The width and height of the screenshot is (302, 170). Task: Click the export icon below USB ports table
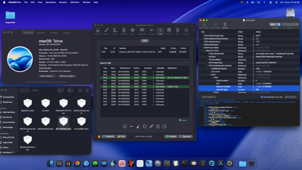pos(165,127)
